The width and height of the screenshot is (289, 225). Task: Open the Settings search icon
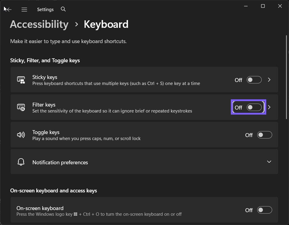63,9
